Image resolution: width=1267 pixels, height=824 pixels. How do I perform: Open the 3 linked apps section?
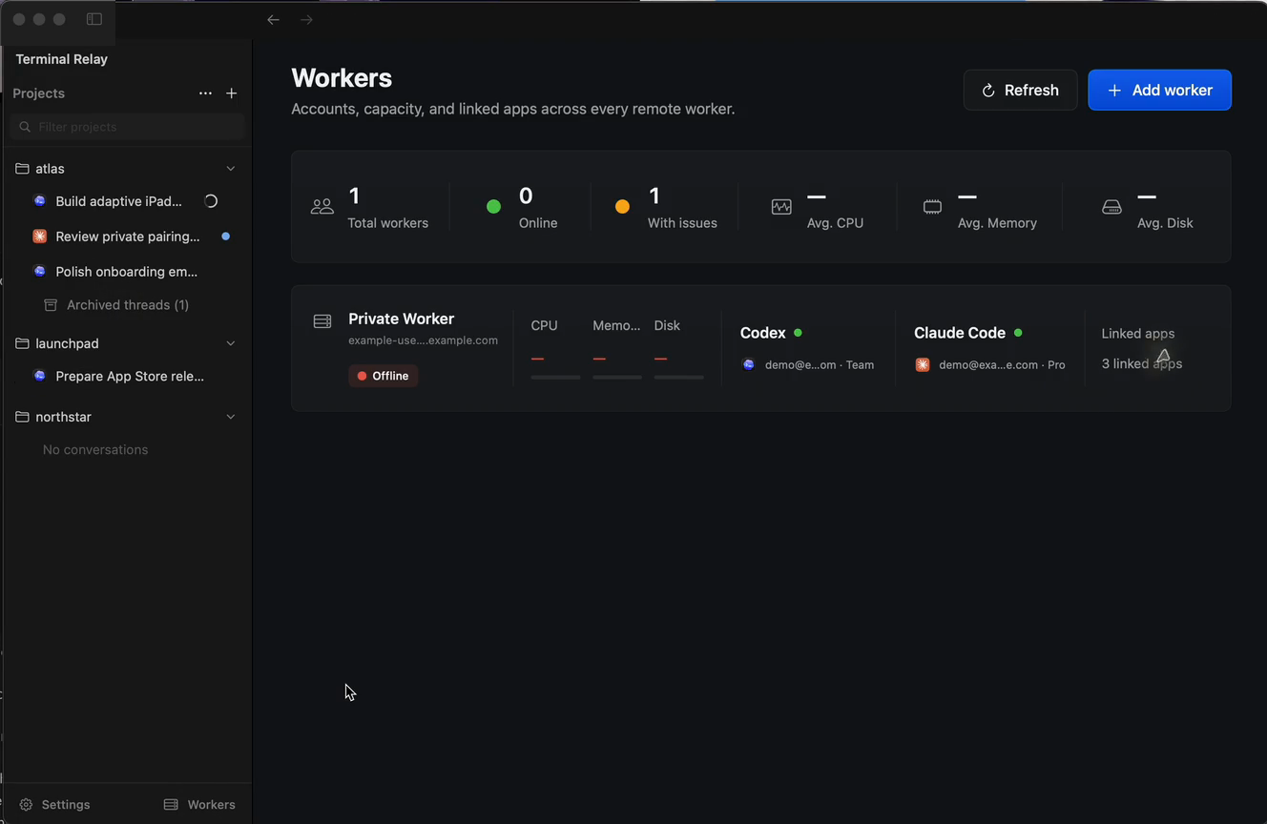click(1141, 363)
